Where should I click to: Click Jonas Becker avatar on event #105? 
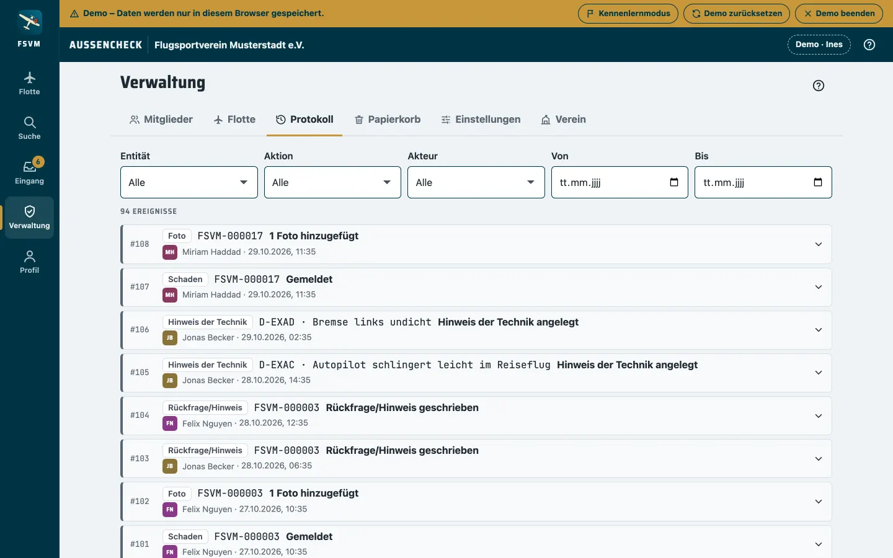tap(170, 381)
